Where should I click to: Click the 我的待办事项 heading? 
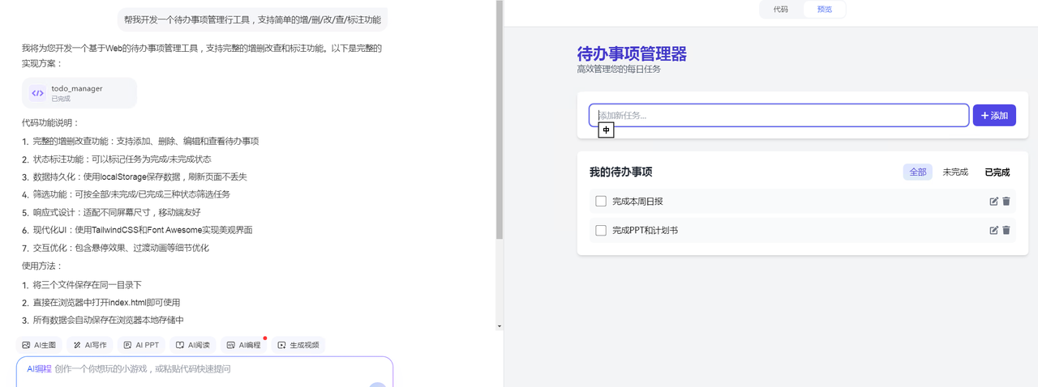point(621,172)
